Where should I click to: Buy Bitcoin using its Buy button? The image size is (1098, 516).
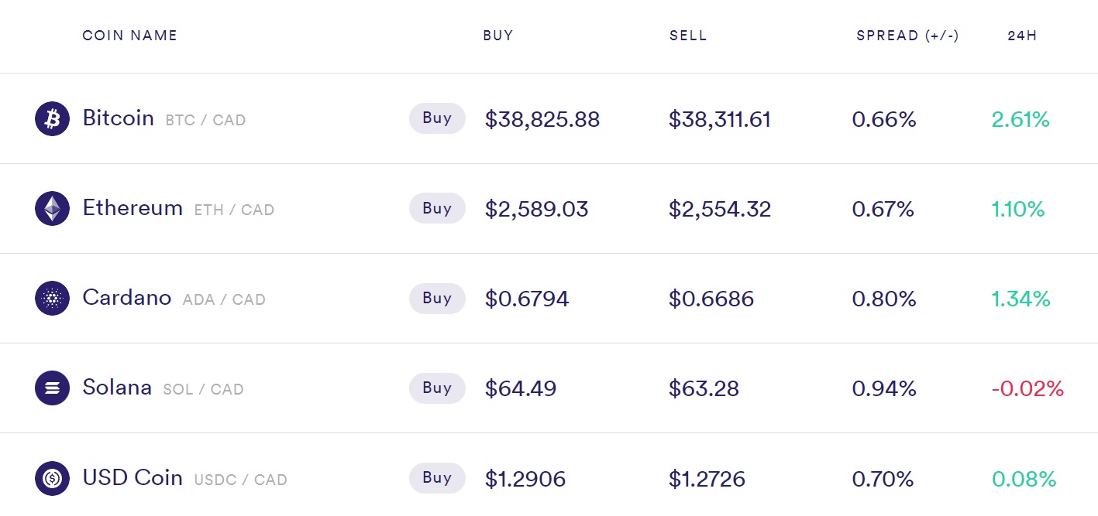[x=437, y=118]
